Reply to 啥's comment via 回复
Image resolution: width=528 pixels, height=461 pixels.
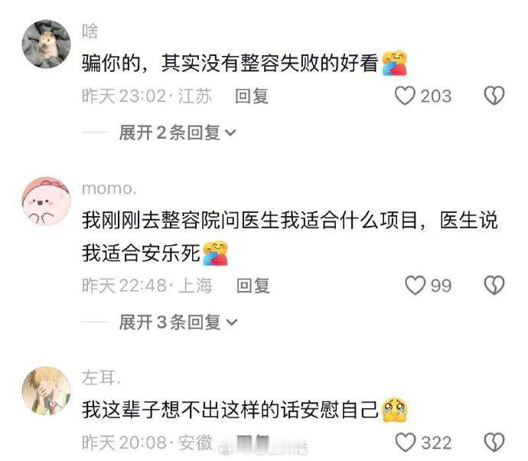252,96
